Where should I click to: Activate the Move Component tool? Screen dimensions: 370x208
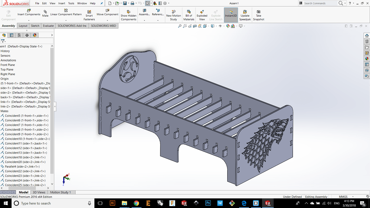point(107,13)
